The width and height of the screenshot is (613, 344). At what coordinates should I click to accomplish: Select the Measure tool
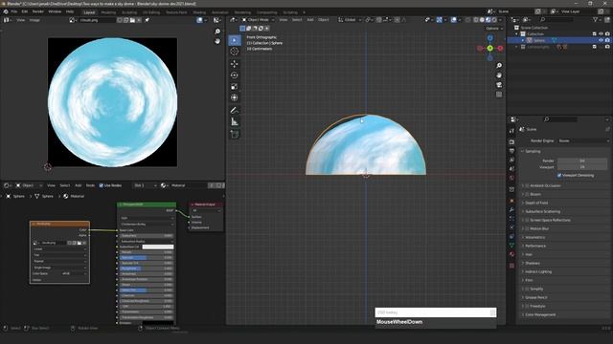[x=235, y=121]
